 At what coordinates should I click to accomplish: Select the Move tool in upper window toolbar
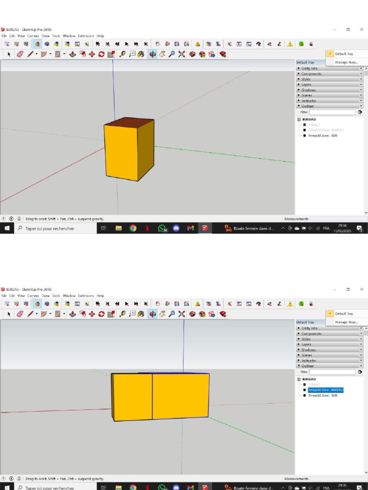coord(92,55)
